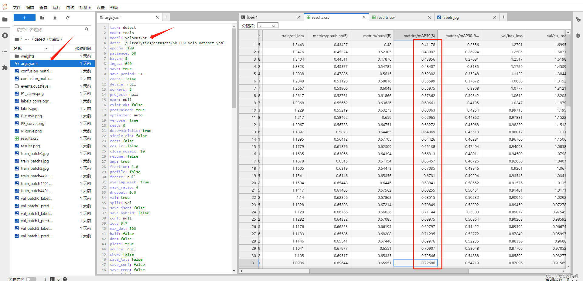Image resolution: width=583 pixels, height=281 pixels.
Task: Add new tab next to args.yaml
Action: (166, 17)
